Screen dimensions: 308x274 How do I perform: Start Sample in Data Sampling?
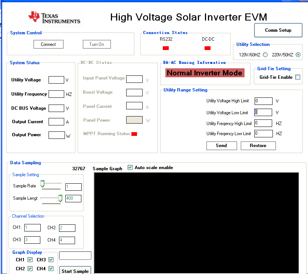coord(75,271)
